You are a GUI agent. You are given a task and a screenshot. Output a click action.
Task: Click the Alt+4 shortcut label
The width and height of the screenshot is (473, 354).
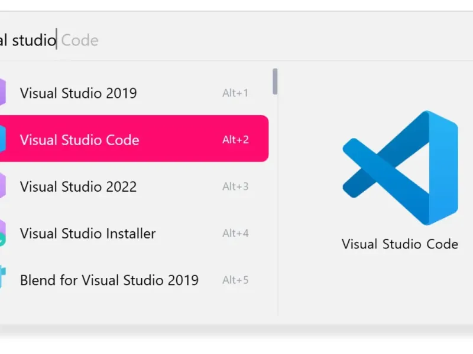click(x=235, y=233)
